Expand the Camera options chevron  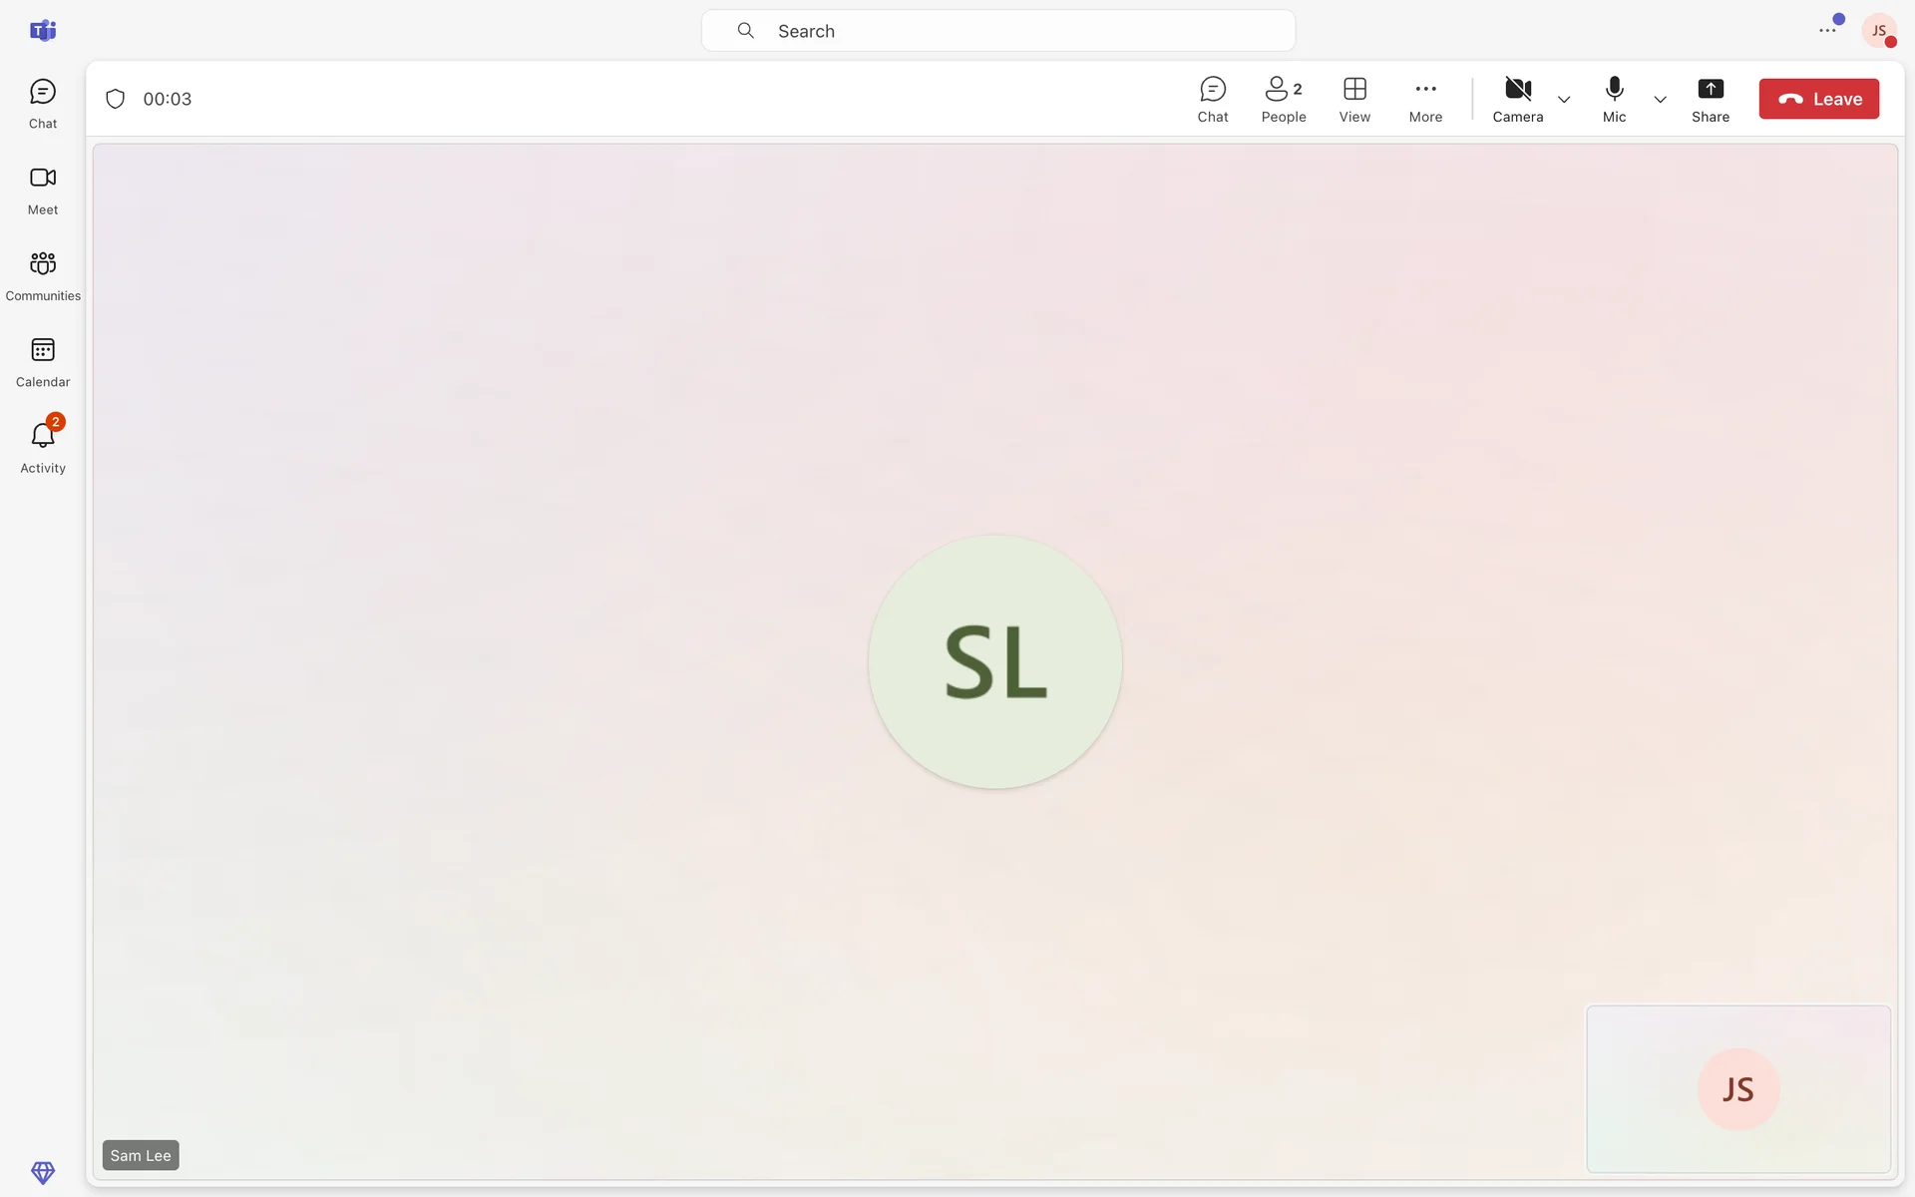click(1563, 100)
